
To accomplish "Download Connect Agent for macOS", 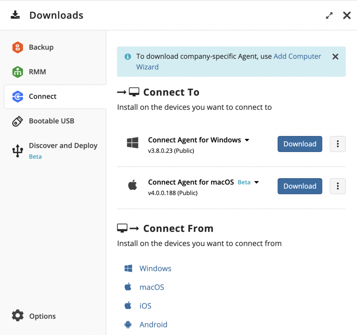I will (x=299, y=186).
